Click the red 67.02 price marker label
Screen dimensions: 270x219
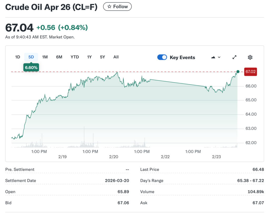[x=250, y=72]
